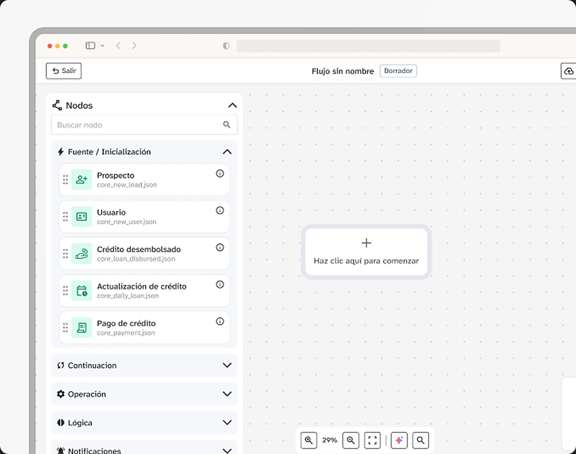
Task: Click the magnifier icon in Buscar nodo
Action: (x=227, y=125)
